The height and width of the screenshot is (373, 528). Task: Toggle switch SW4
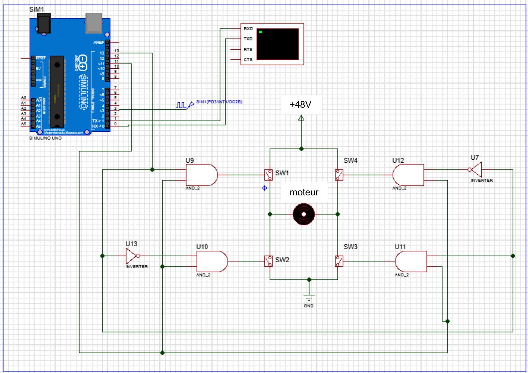339,175
